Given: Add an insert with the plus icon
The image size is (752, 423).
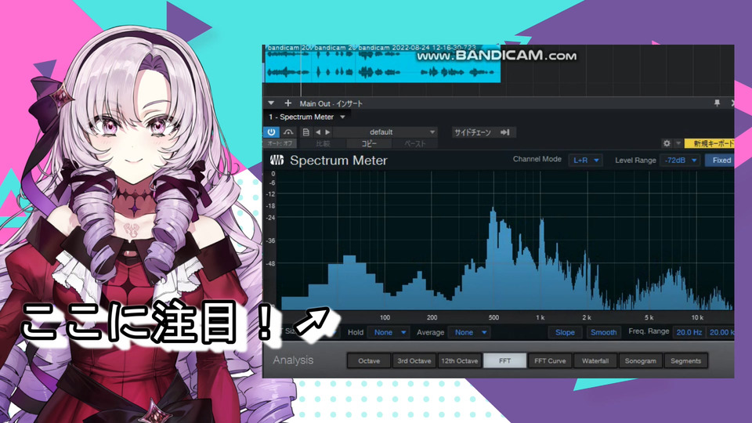Looking at the screenshot, I should [x=287, y=103].
